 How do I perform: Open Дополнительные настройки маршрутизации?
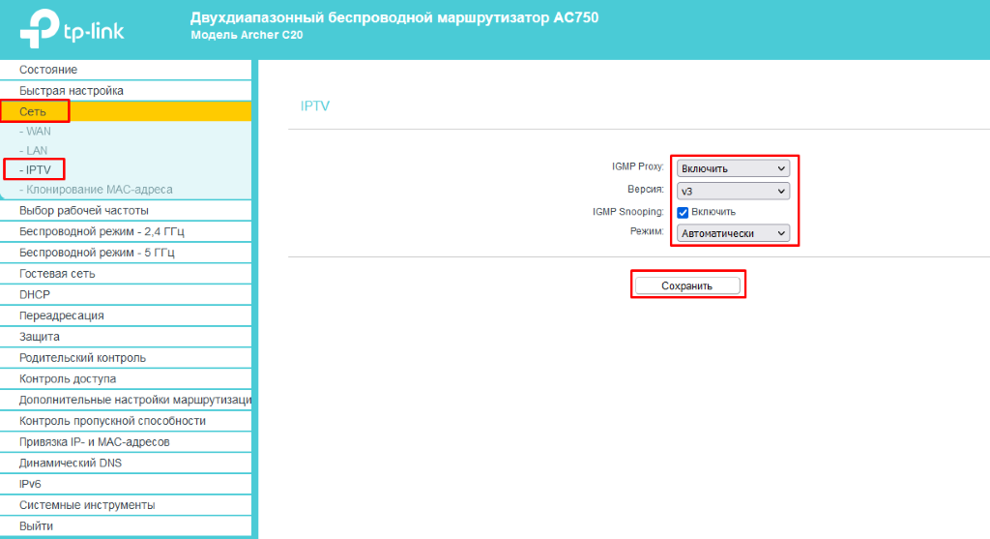[x=126, y=400]
